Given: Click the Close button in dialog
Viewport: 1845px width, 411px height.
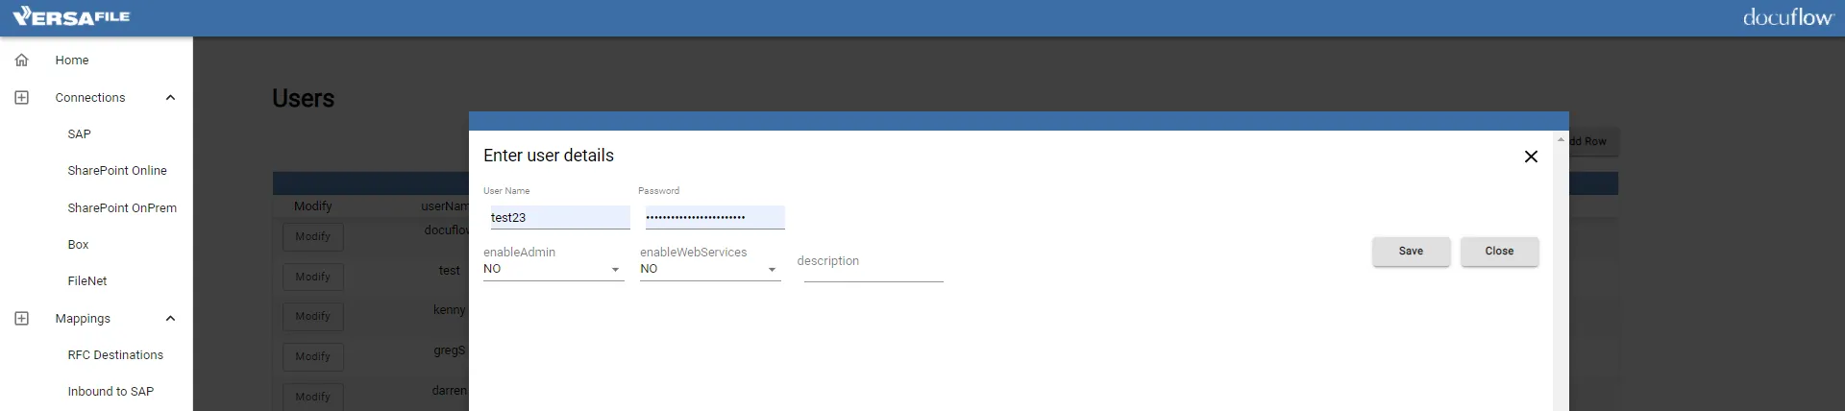Looking at the screenshot, I should [1499, 251].
